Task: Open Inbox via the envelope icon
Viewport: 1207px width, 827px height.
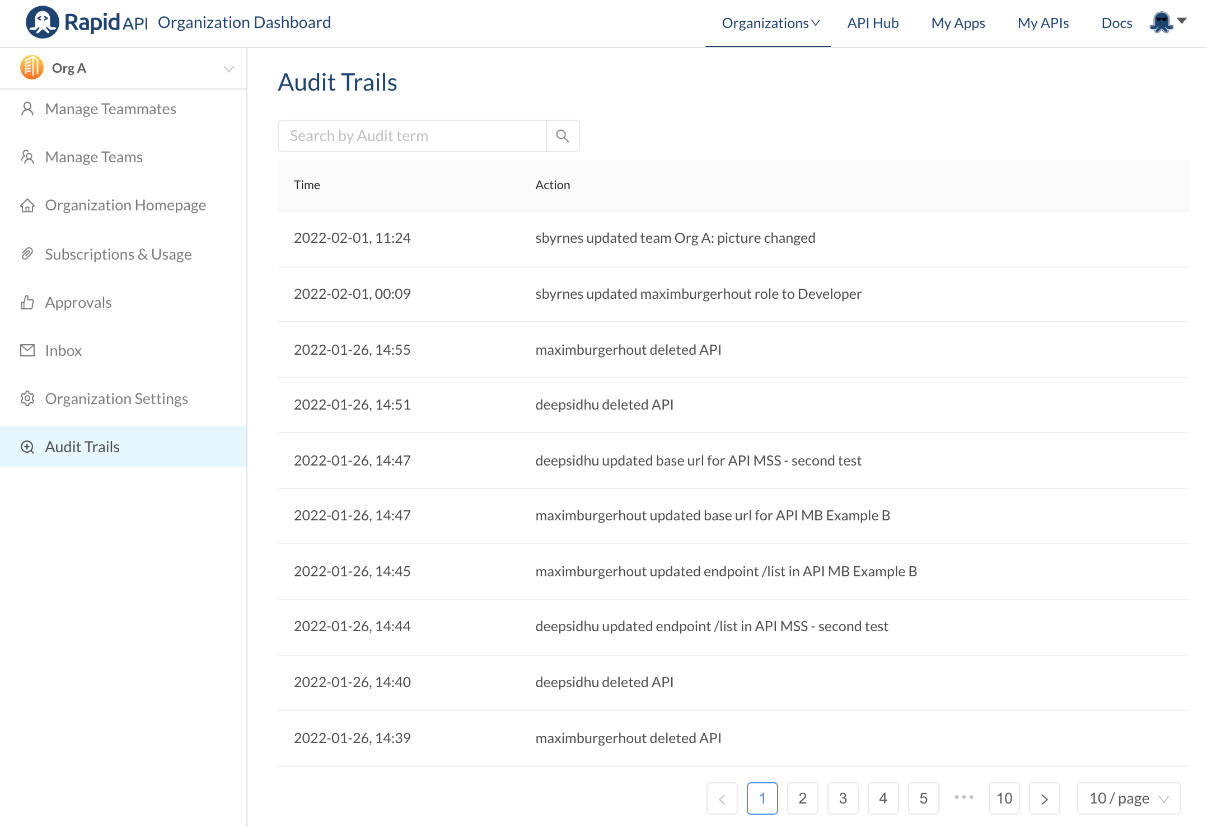Action: pyautogui.click(x=27, y=350)
